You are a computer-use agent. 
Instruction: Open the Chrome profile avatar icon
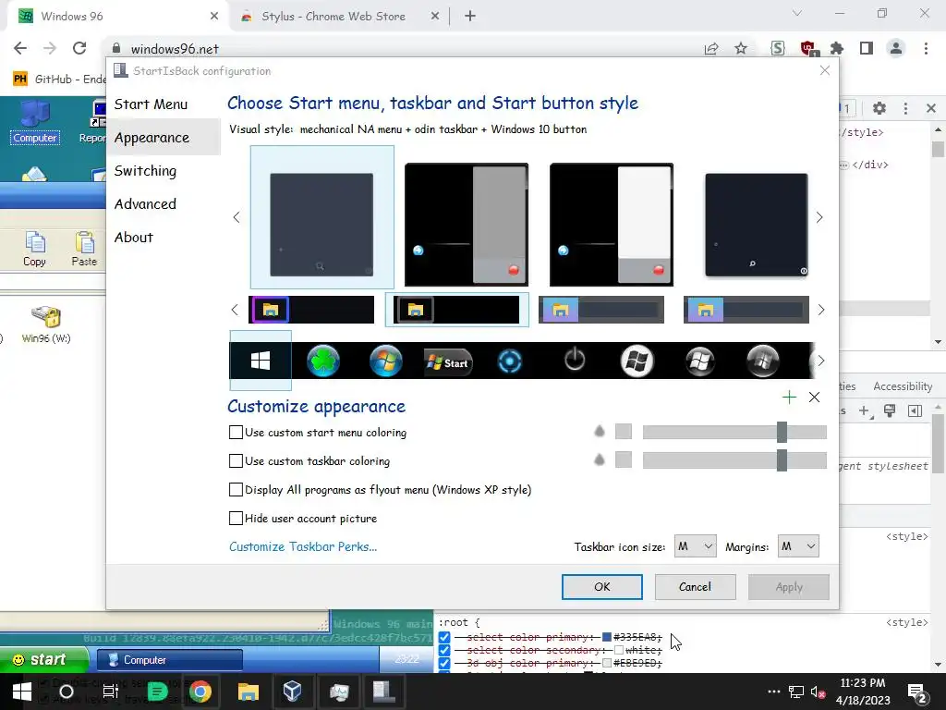896,48
